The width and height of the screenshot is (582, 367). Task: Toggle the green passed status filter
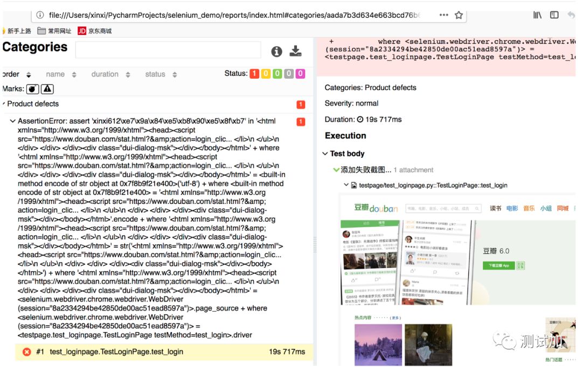coord(277,74)
